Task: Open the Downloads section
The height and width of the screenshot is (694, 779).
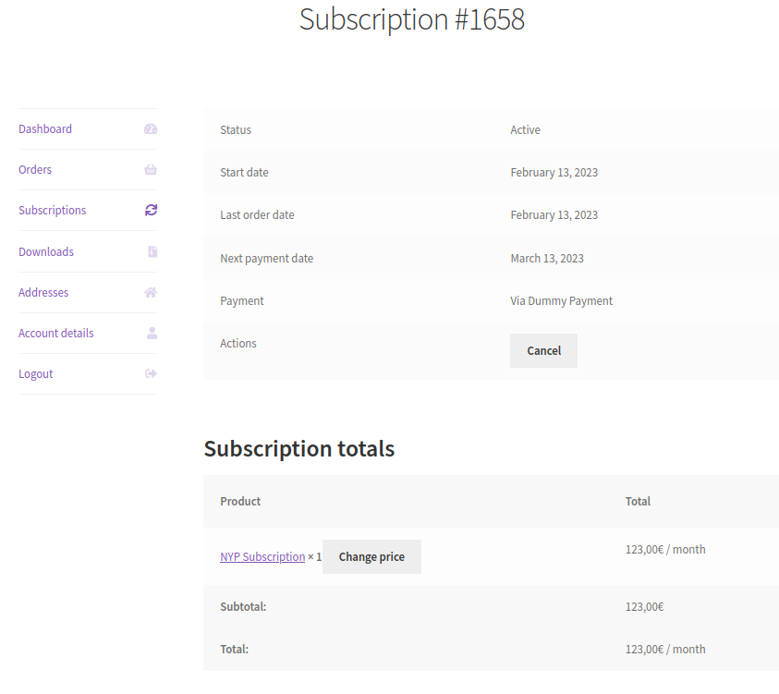Action: 46,251
